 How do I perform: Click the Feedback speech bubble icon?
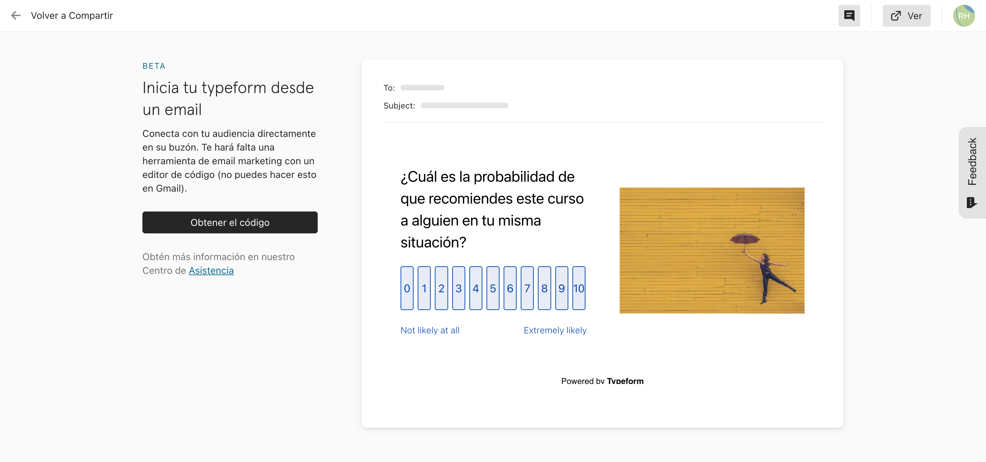[x=972, y=202]
